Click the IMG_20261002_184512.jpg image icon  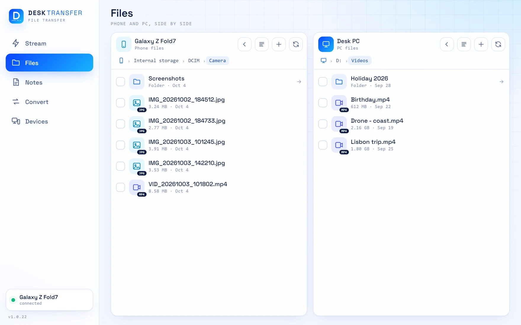pyautogui.click(x=137, y=103)
